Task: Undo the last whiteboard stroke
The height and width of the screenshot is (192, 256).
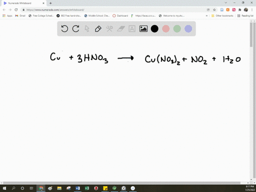Action: tap(65, 29)
